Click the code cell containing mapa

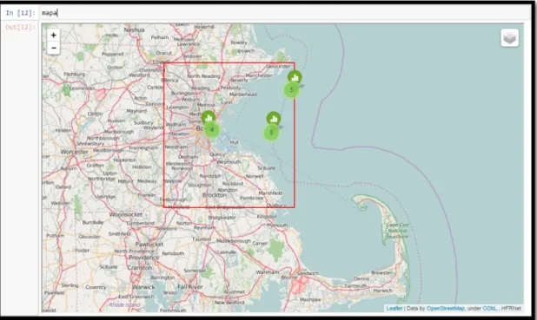[285, 13]
